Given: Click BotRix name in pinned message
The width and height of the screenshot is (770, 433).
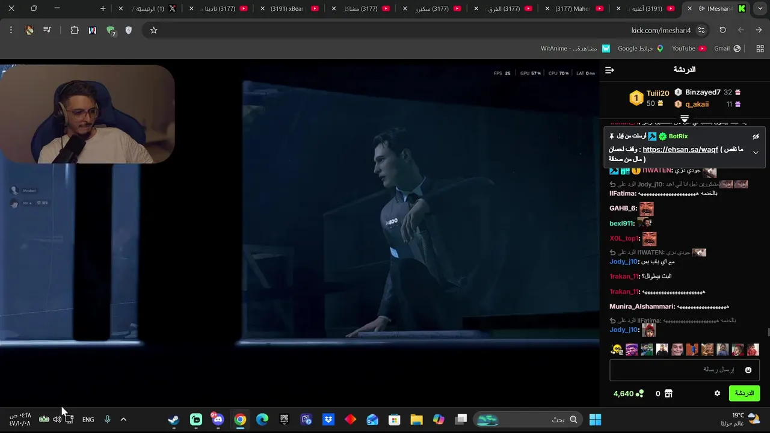Looking at the screenshot, I should (x=678, y=137).
